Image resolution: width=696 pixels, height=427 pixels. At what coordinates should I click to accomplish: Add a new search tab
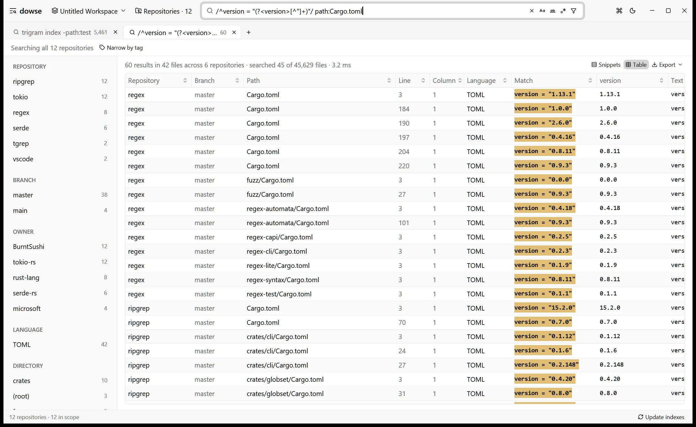pyautogui.click(x=249, y=32)
